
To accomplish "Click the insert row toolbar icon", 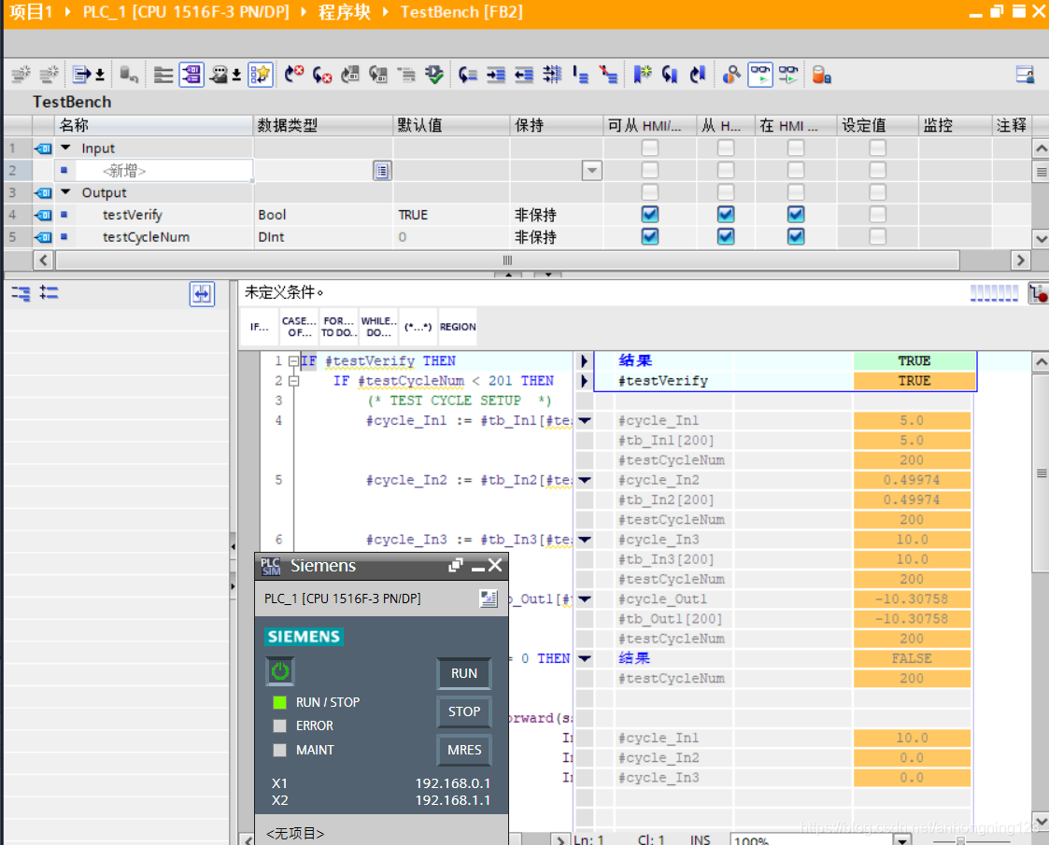I will click(x=21, y=74).
